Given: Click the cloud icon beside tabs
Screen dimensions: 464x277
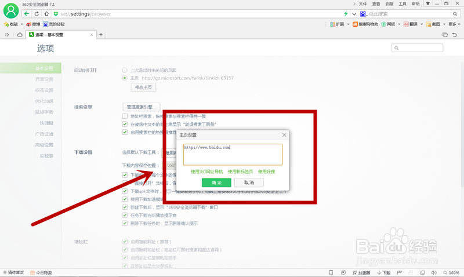Looking at the screenshot, I should click(20, 35).
